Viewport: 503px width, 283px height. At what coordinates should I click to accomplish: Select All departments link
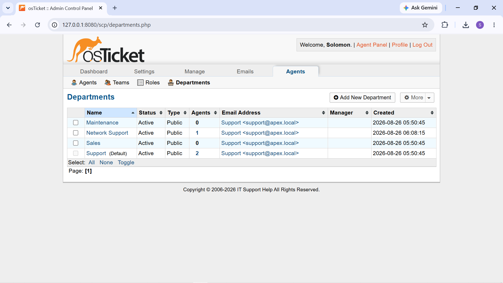pos(91,162)
